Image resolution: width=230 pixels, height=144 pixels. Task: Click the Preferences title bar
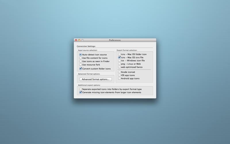click(115, 40)
